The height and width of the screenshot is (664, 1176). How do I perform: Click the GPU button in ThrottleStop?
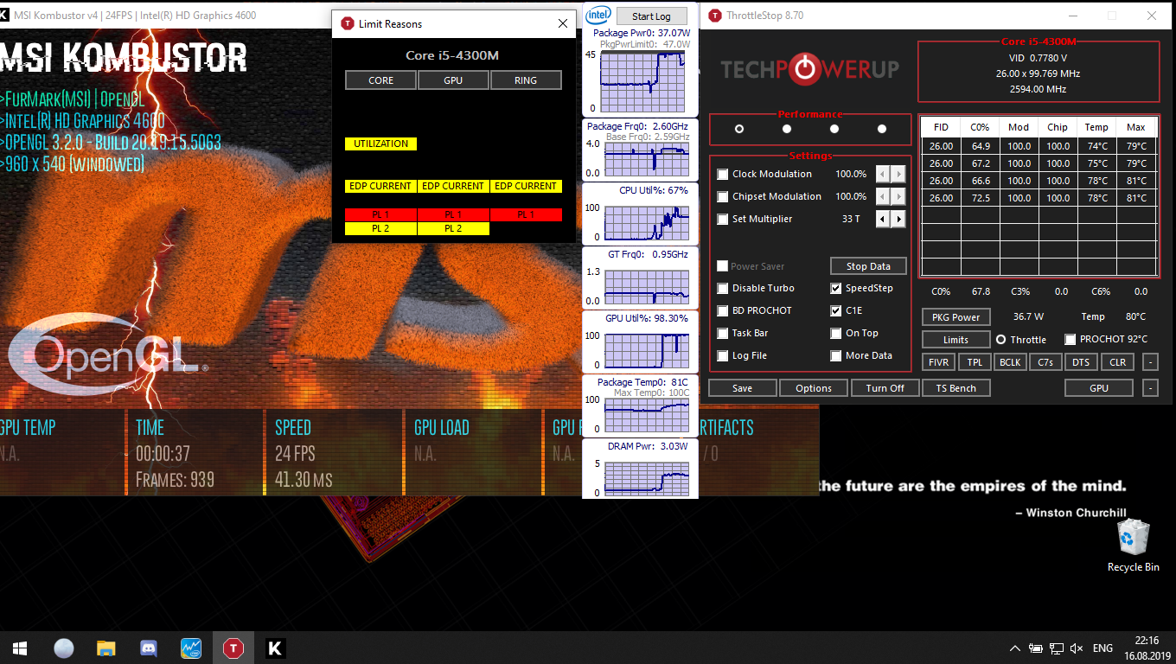point(1099,388)
